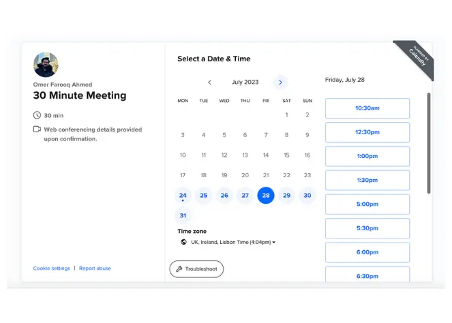This screenshot has height=323, width=452.
Task: Click unavailable date 3
Action: tap(183, 135)
